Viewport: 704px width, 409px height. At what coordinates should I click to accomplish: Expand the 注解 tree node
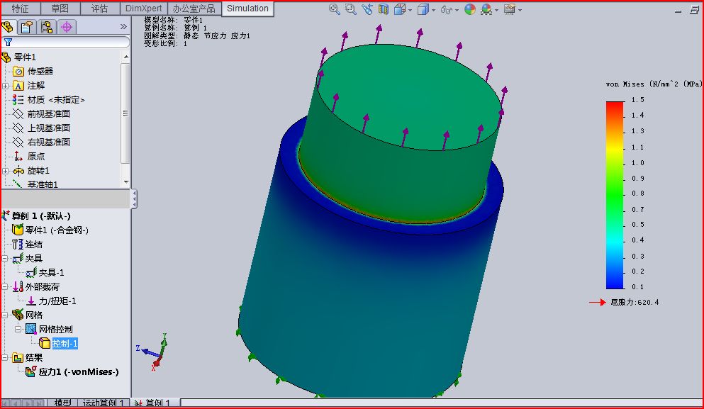6,86
